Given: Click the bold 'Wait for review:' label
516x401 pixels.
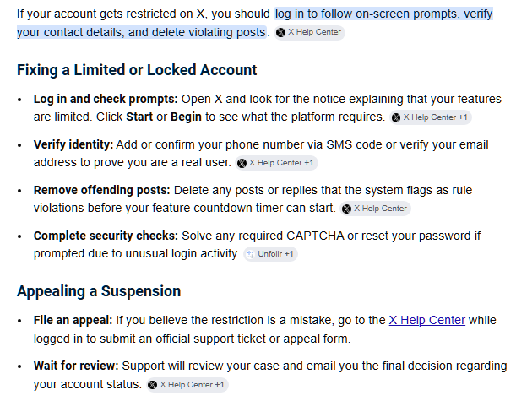Looking at the screenshot, I should point(76,366).
